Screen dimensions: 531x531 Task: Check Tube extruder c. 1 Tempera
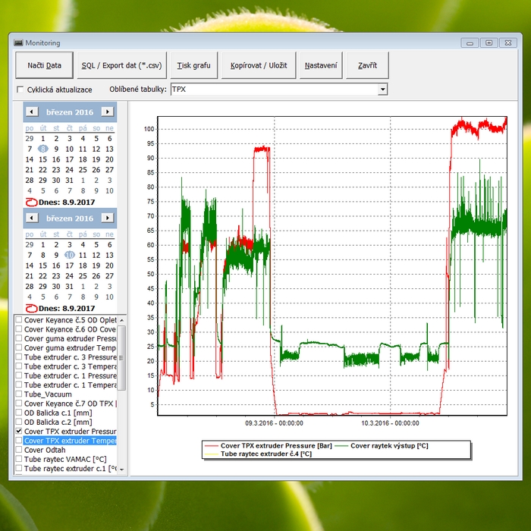19,385
